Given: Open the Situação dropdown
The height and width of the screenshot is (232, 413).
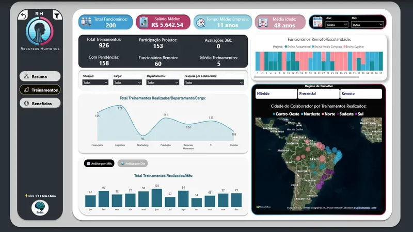Looking at the screenshot, I should pyautogui.click(x=95, y=82).
